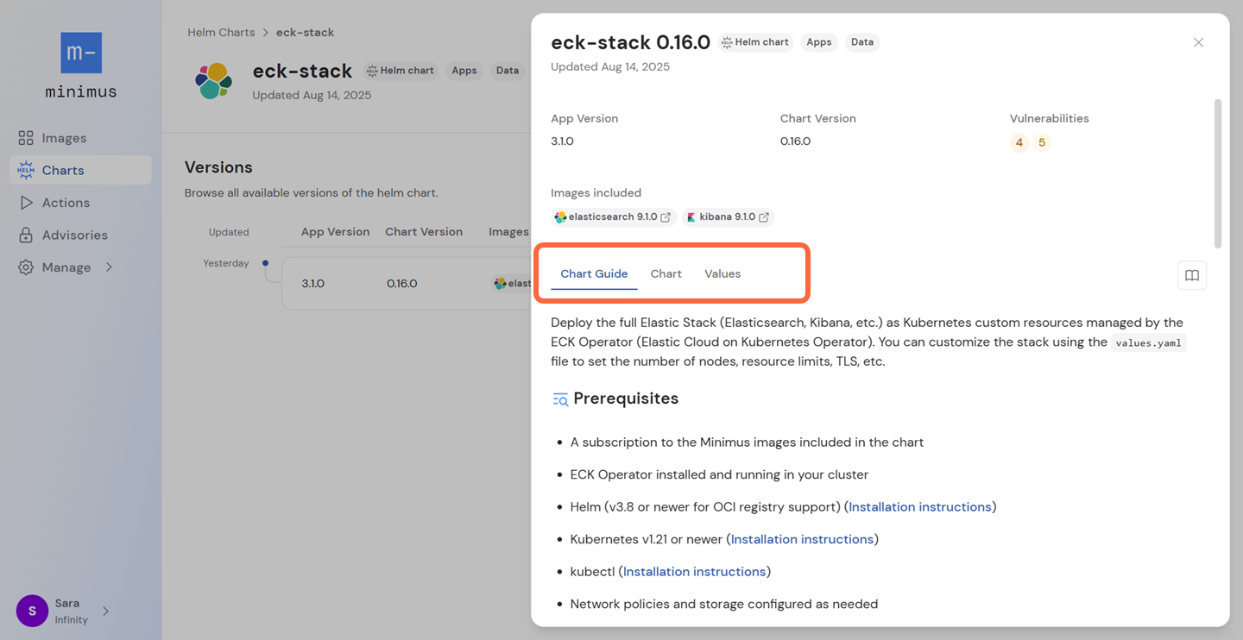1243x640 pixels.
Task: Open Advisories in the sidebar
Action: click(80, 235)
